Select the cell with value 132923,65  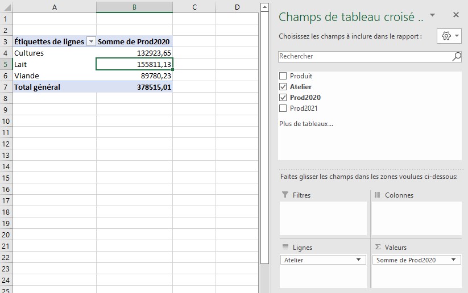134,53
